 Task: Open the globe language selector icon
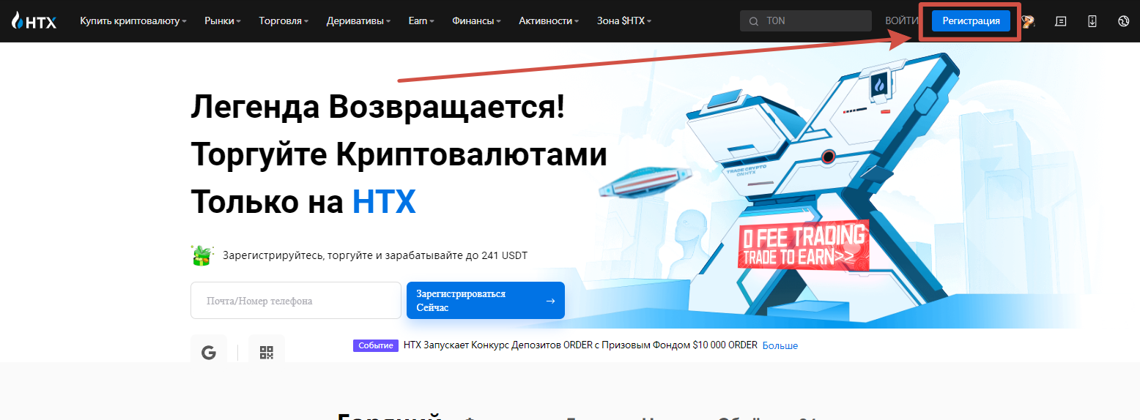click(x=1123, y=21)
